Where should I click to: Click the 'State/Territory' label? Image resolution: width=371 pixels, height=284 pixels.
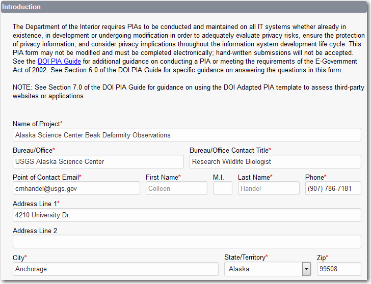(x=246, y=257)
